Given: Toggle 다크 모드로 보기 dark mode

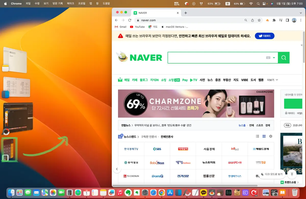Looking at the screenshot, I should (x=272, y=174).
